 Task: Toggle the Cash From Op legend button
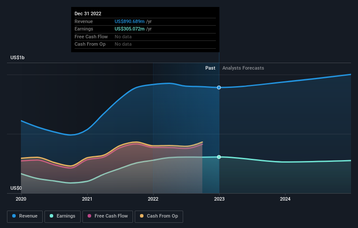point(159,216)
